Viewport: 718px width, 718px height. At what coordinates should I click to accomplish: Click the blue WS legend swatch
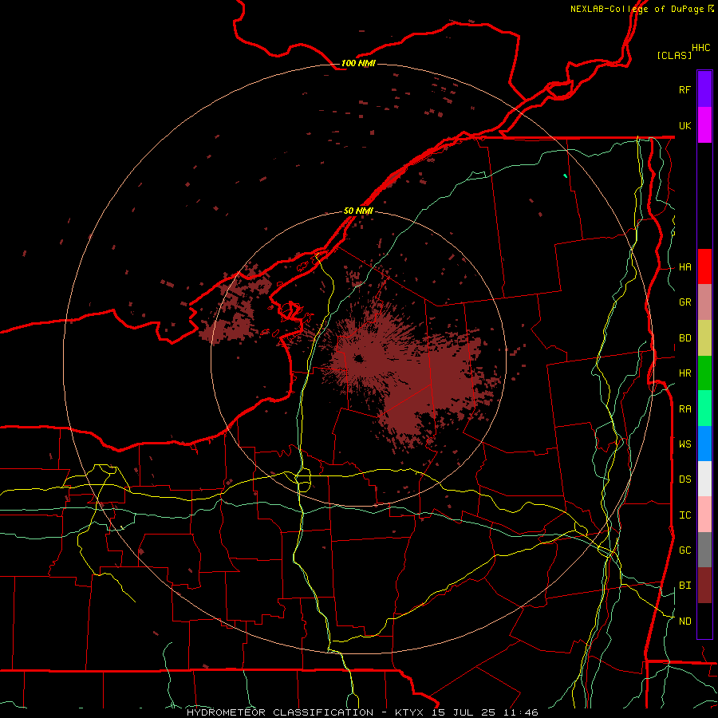click(x=704, y=444)
